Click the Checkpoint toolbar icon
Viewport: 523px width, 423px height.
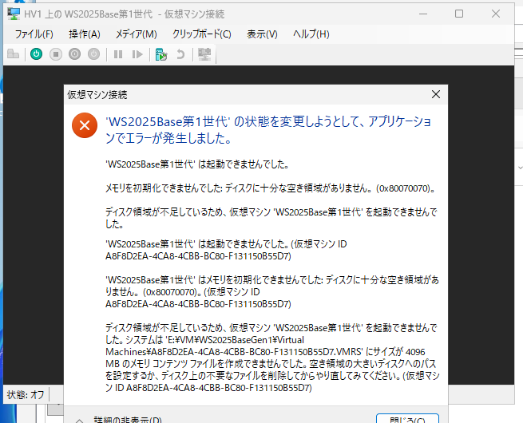(160, 54)
